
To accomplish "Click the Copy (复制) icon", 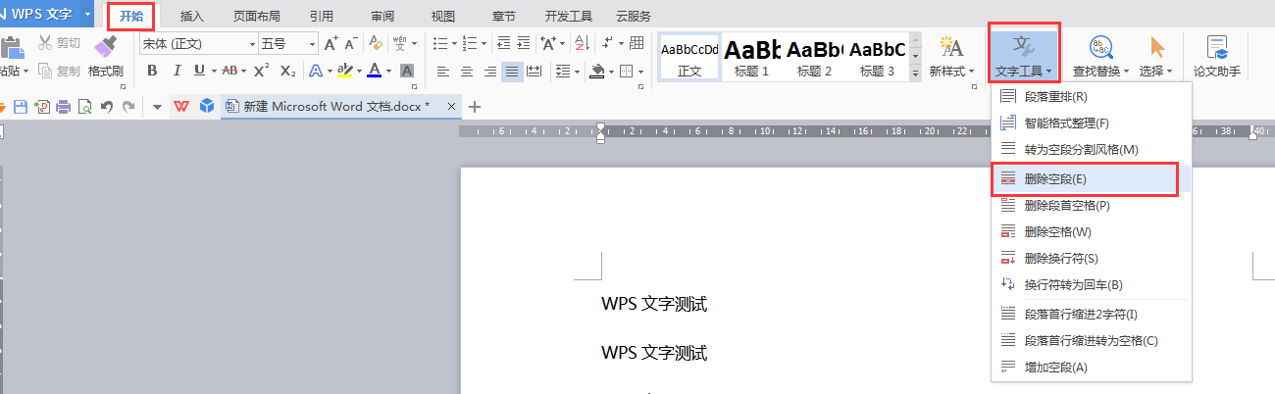I will pos(43,71).
